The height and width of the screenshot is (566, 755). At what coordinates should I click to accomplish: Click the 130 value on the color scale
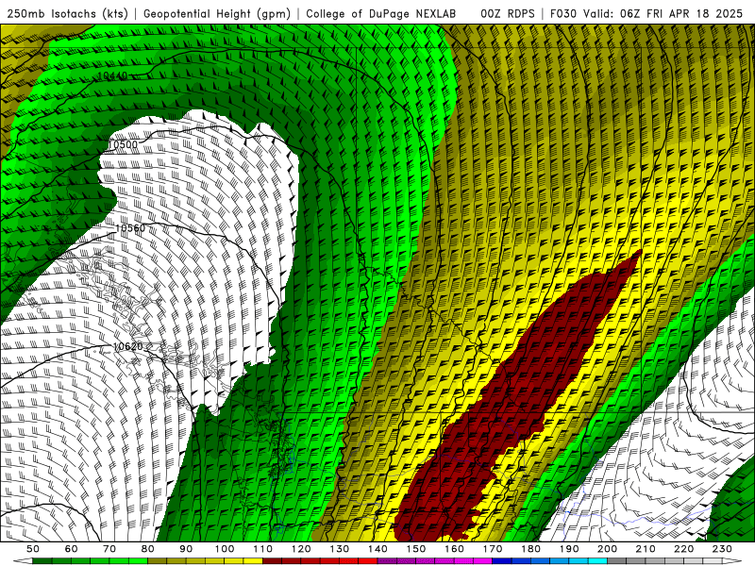pos(340,549)
